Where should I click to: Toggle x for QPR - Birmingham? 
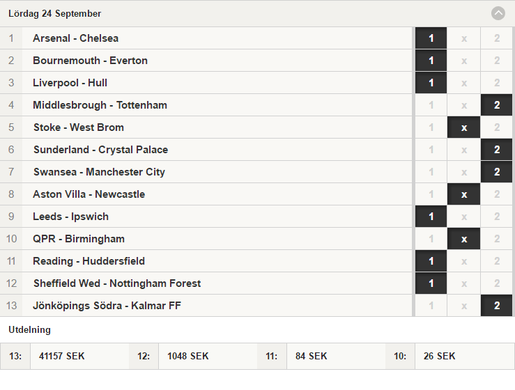point(463,239)
